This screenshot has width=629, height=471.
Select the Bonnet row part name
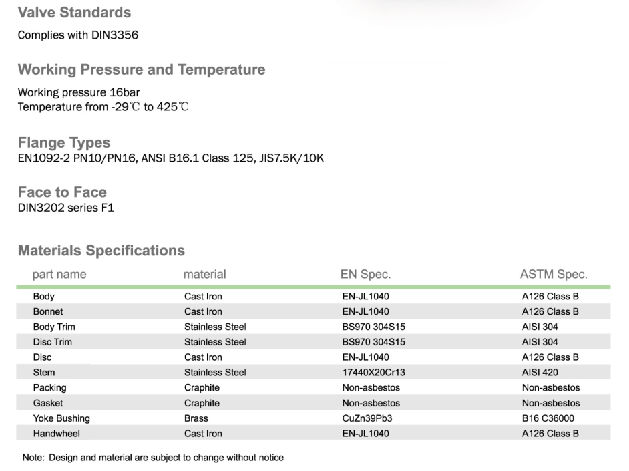click(x=48, y=311)
